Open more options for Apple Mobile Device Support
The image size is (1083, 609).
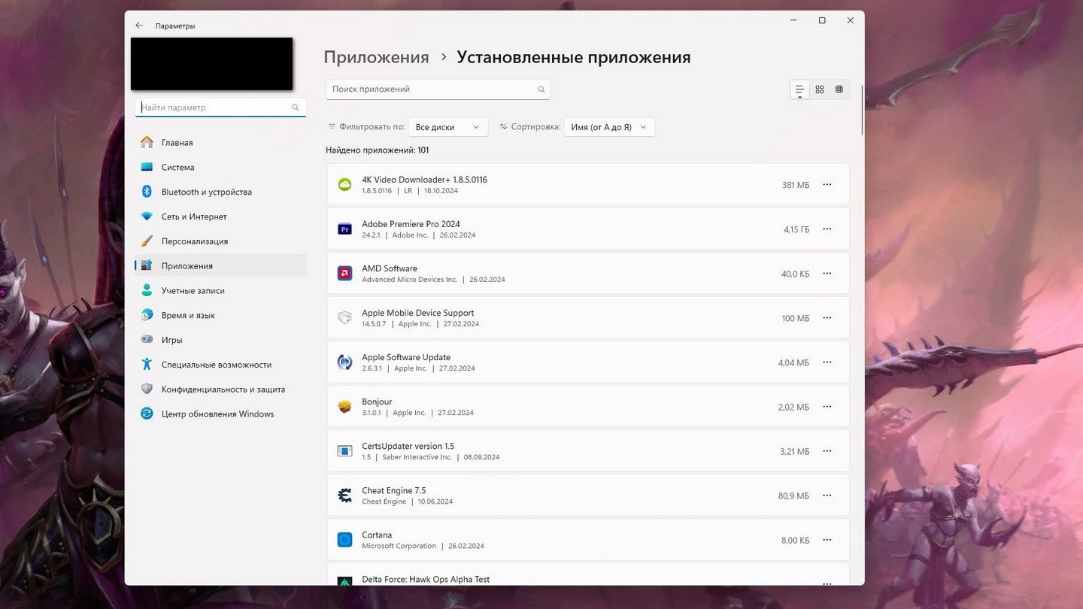827,317
